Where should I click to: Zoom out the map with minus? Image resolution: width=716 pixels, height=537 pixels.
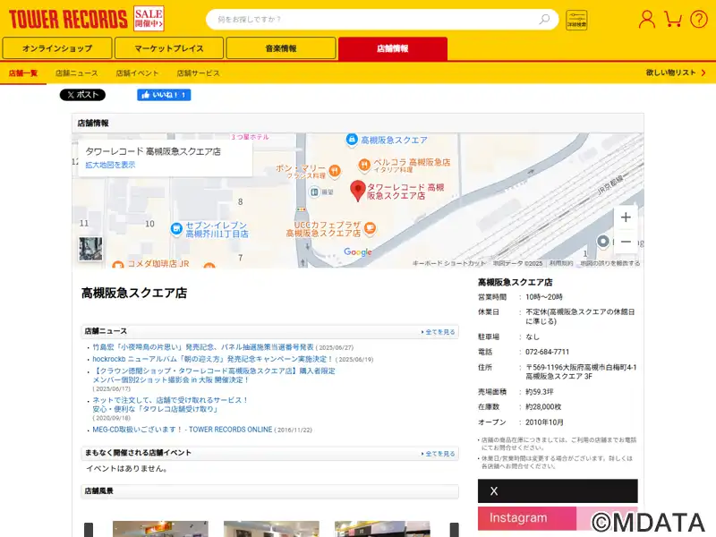[626, 242]
